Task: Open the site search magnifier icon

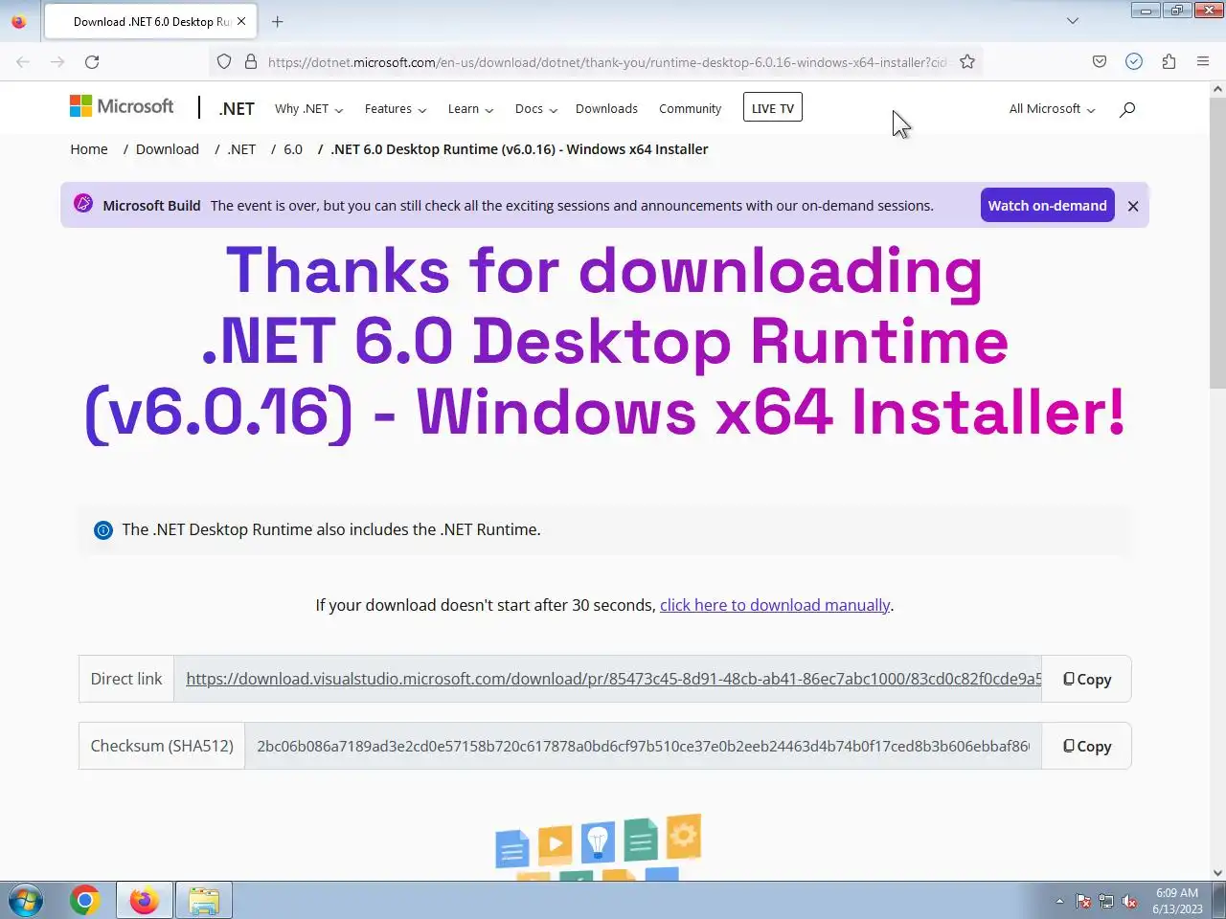Action: pos(1127,109)
